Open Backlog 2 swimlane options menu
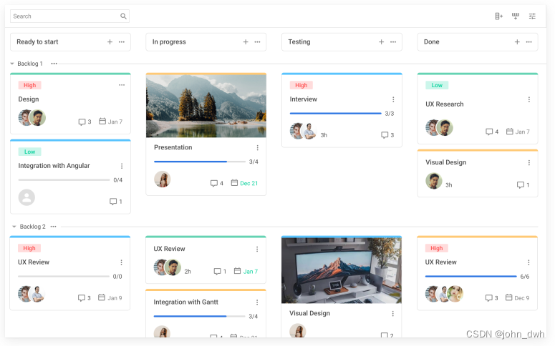Image resolution: width=555 pixels, height=346 pixels. (53, 227)
